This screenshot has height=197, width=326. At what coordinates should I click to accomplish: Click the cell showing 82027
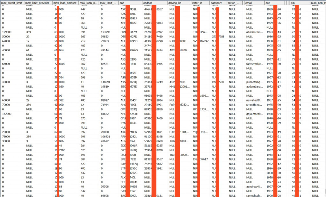105,100
